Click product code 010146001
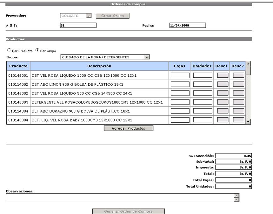273x214 pixels. coord(18,75)
